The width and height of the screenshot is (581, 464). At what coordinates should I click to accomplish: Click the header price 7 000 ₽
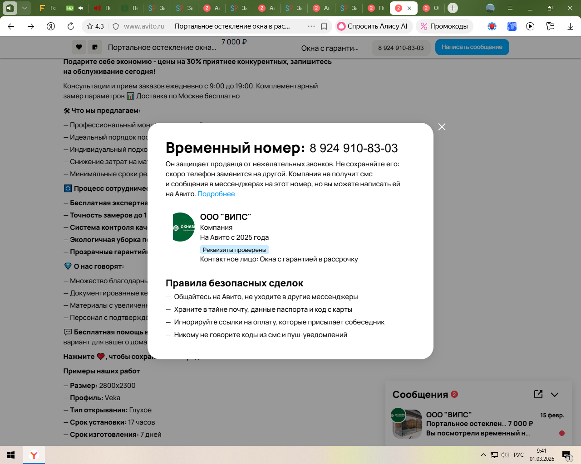coord(234,42)
